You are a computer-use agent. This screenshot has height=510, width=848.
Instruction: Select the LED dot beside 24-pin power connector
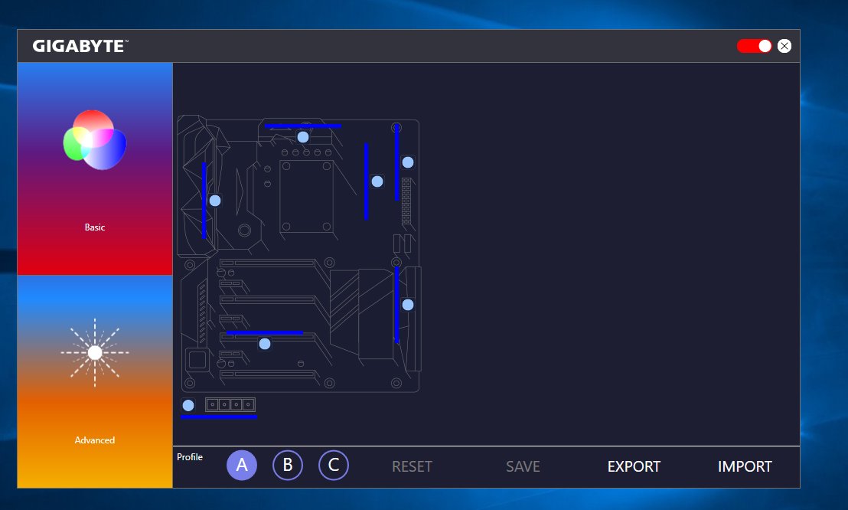(408, 162)
